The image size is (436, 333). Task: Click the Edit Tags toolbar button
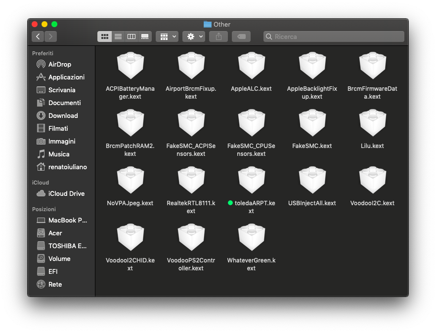[x=241, y=37]
